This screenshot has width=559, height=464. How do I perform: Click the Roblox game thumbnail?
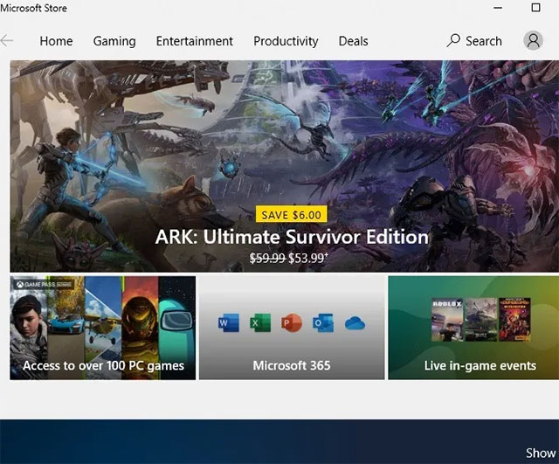click(447, 320)
